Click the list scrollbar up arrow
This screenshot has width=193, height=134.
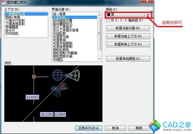pyautogui.click(x=99, y=15)
